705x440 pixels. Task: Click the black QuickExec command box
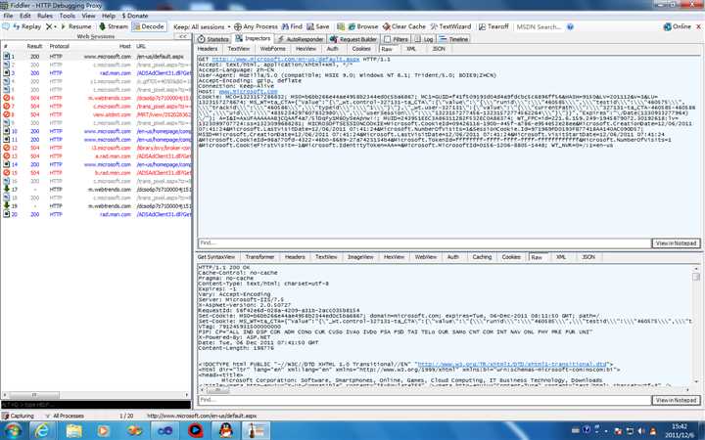(x=96, y=405)
